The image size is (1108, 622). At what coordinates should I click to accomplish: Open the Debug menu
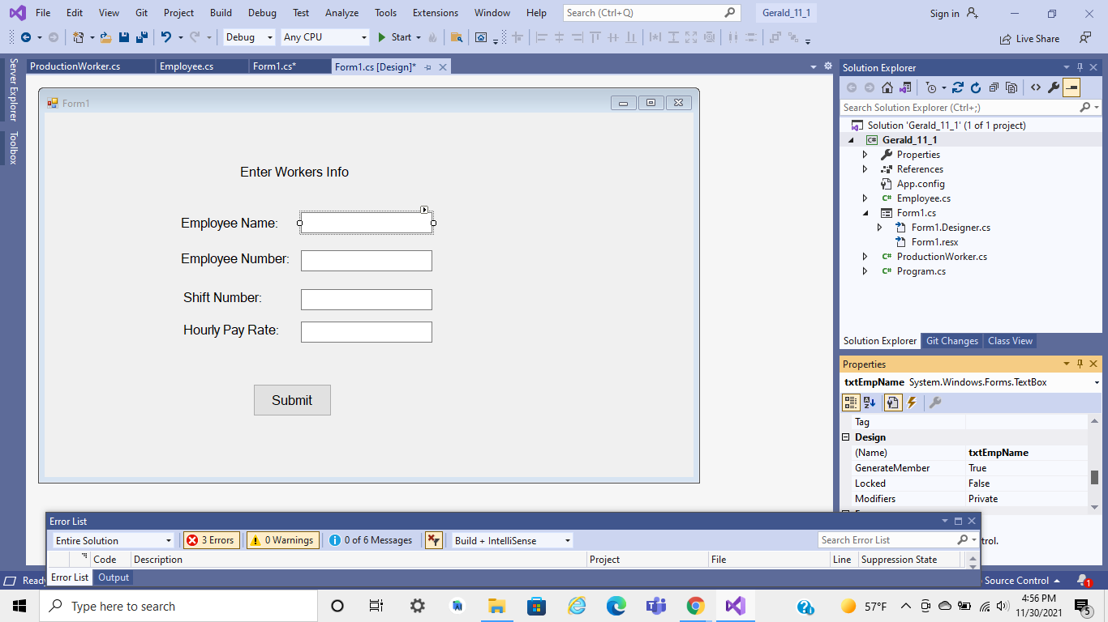coord(262,13)
